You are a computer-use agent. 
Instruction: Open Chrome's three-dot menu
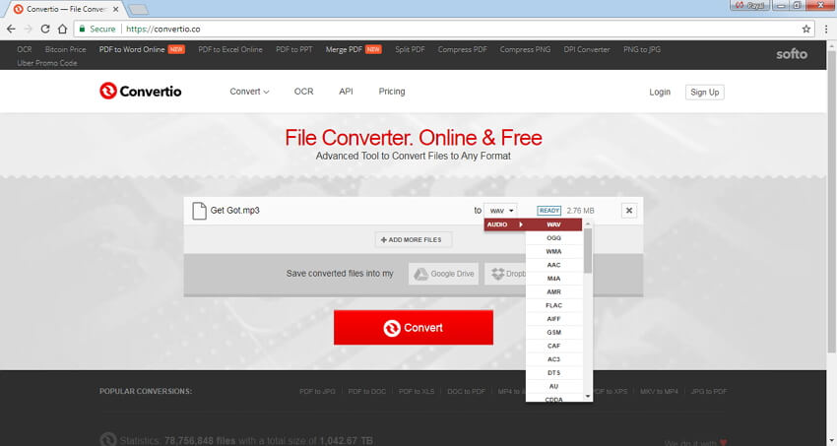(826, 29)
